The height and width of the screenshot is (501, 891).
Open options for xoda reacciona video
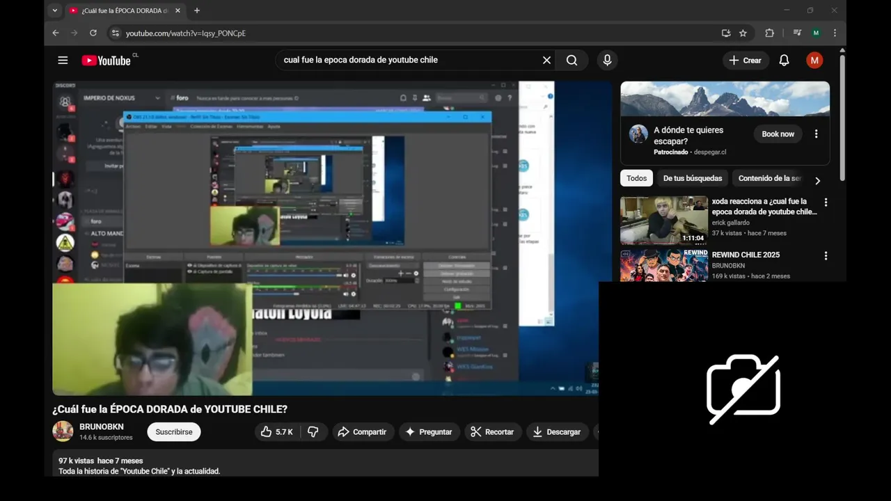[x=826, y=202]
